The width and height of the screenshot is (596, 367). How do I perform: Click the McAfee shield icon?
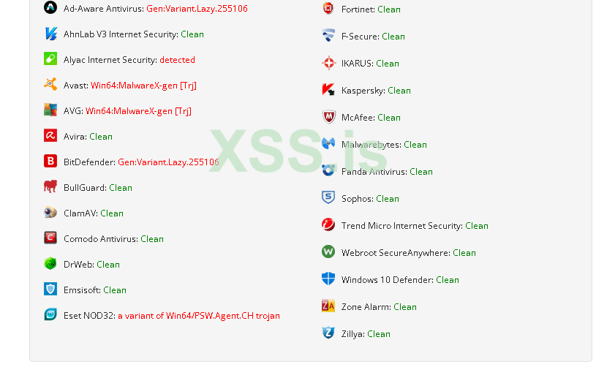(328, 117)
